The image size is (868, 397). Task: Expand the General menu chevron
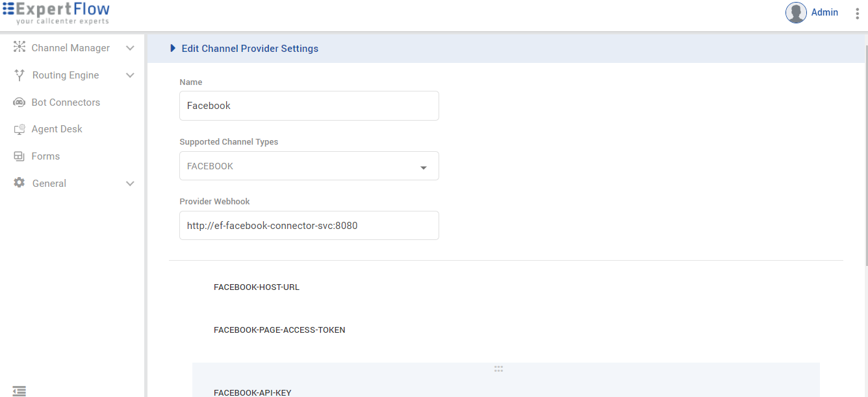(130, 184)
